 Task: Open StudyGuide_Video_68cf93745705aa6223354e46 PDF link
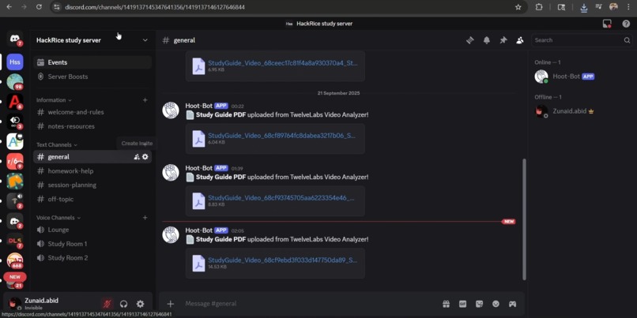point(281,198)
